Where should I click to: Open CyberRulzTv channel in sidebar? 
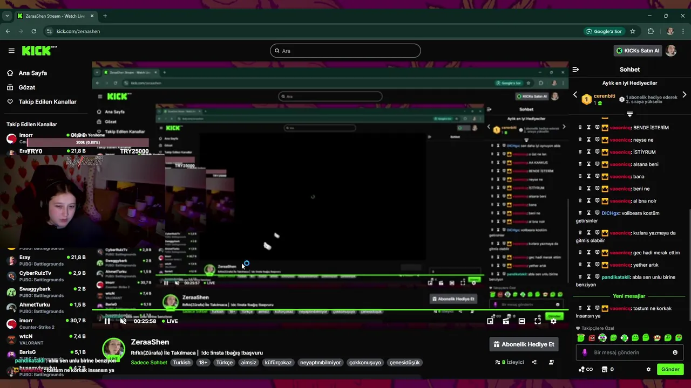tap(46, 276)
